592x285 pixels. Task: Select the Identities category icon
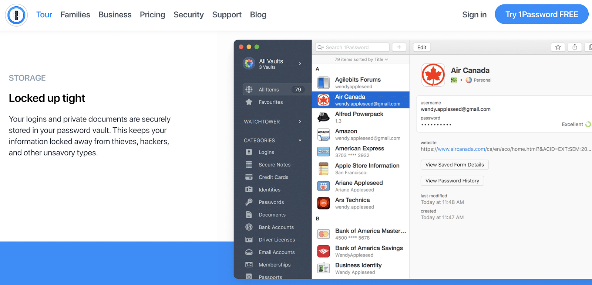(x=249, y=189)
